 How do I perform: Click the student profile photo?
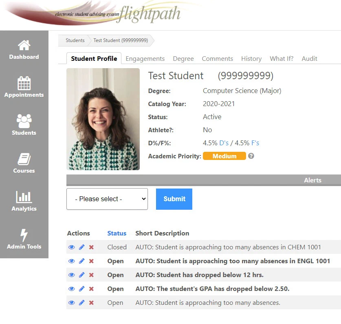[103, 119]
